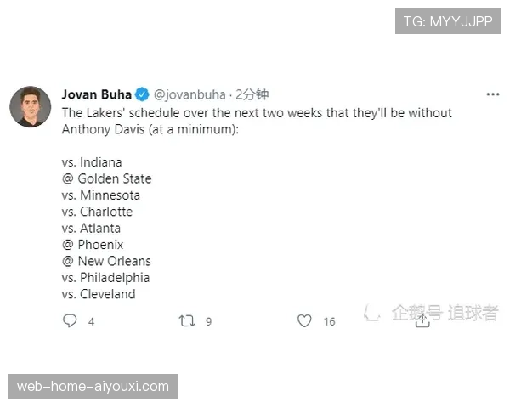This screenshot has height=408, width=510.
Task: Click the "@ Golden State" line
Action: (x=106, y=178)
